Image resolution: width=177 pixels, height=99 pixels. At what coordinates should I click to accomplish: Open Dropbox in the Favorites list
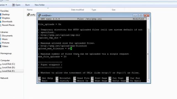tap(6, 18)
